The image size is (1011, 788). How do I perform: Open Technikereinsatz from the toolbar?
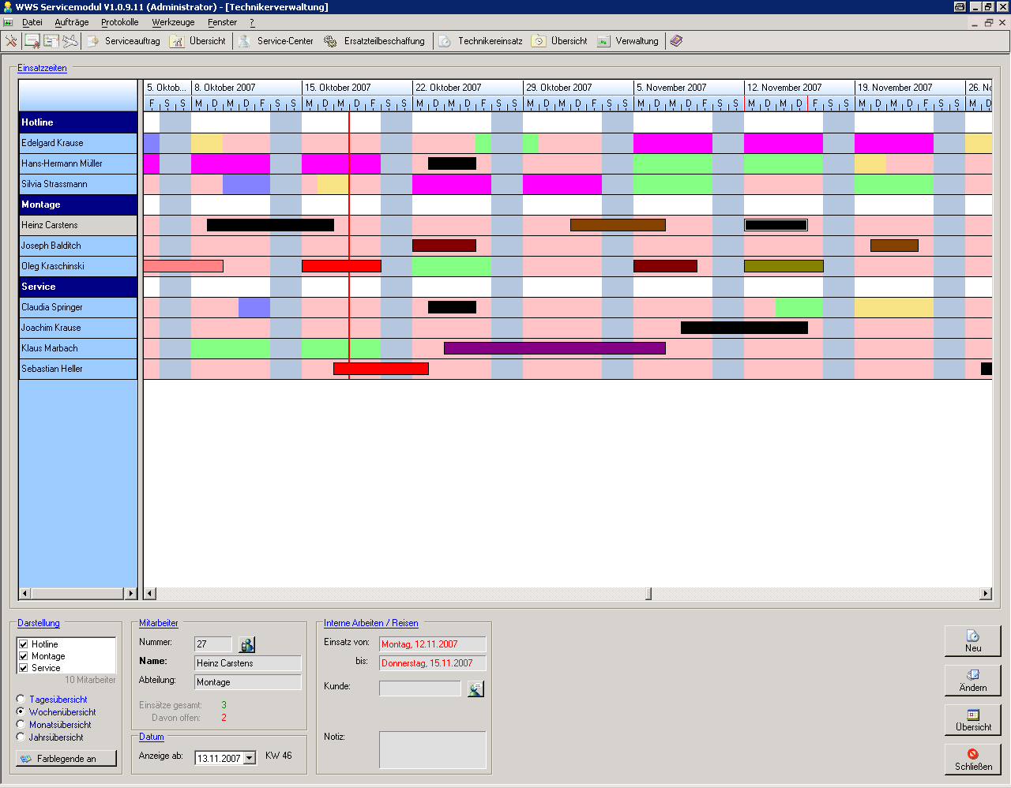[x=480, y=41]
